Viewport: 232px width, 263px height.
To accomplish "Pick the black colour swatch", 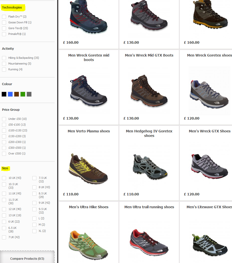I will click(4, 94).
